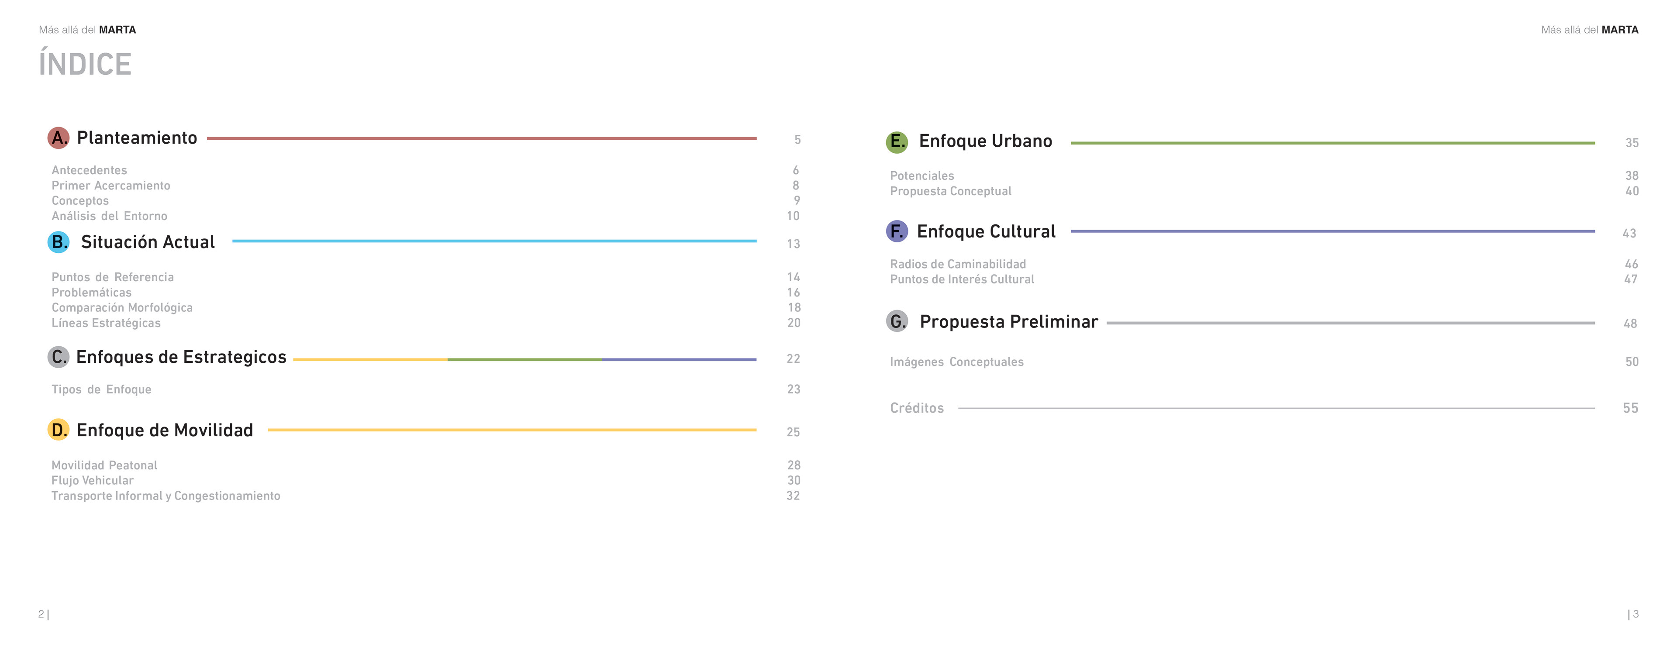Click the gray circled letter G icon

click(897, 321)
